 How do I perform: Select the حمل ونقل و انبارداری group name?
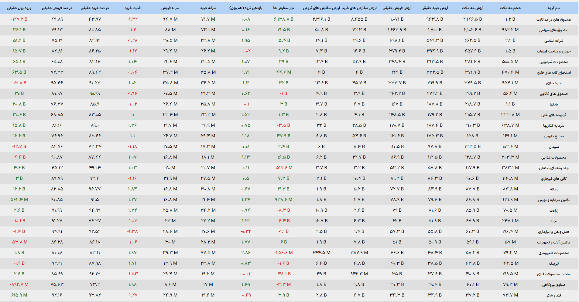[553, 232]
